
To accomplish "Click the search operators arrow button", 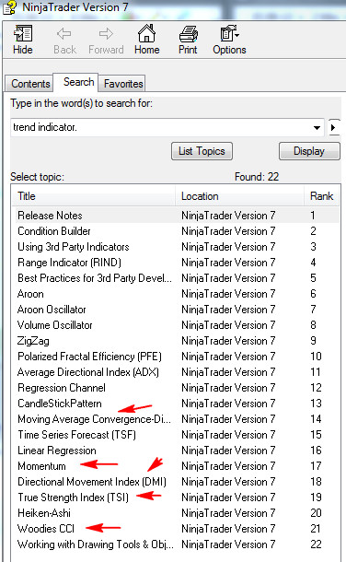I will coord(334,127).
